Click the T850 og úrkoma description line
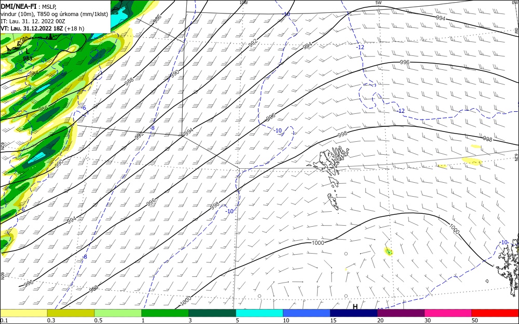 (x=54, y=14)
